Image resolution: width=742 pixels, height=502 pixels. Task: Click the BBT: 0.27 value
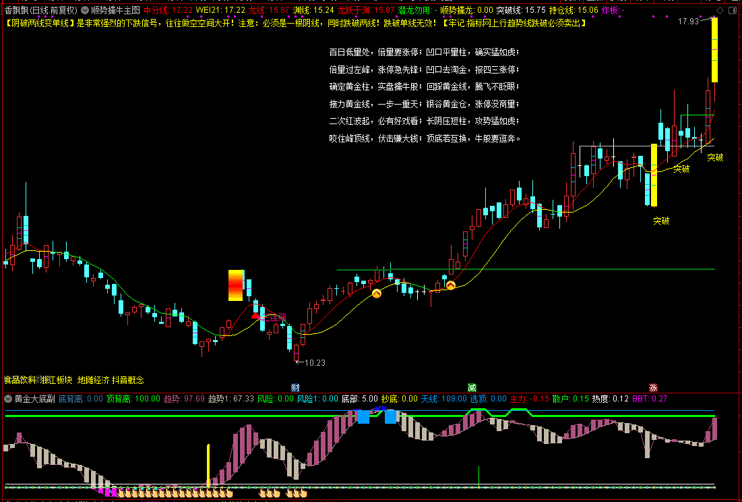(x=650, y=399)
